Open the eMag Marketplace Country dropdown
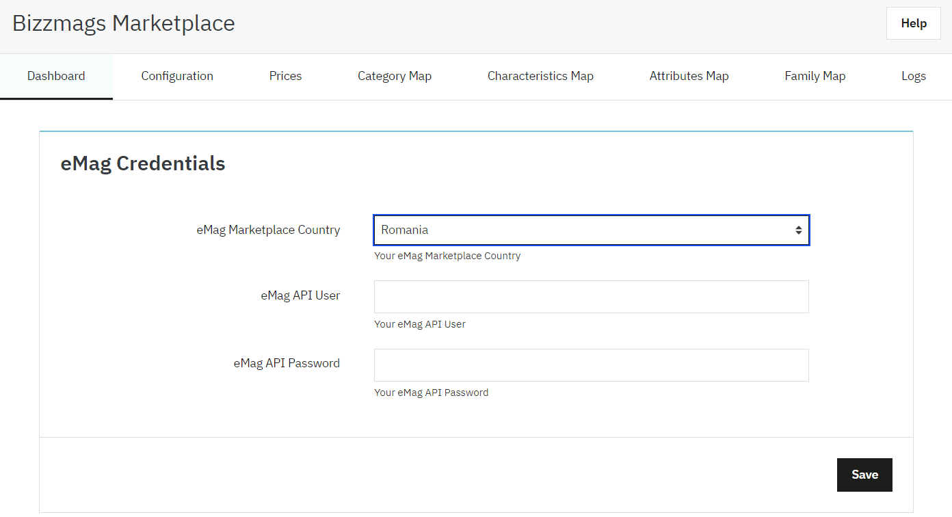 (x=592, y=230)
